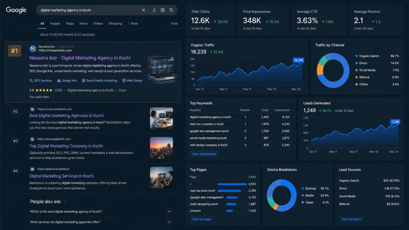Image resolution: width=409 pixels, height=230 pixels.
Task: Click the Social Media Marketing sitelink icon
Action: (83, 81)
